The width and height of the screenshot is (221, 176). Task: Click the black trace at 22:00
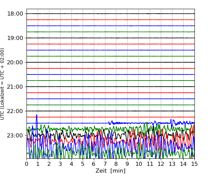(x=111, y=111)
